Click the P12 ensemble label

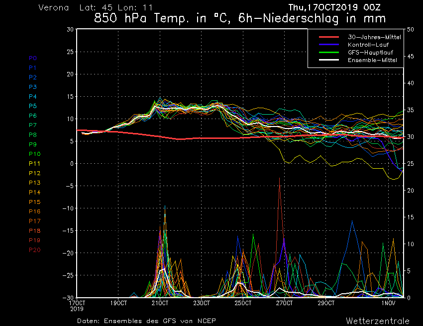pos(35,173)
